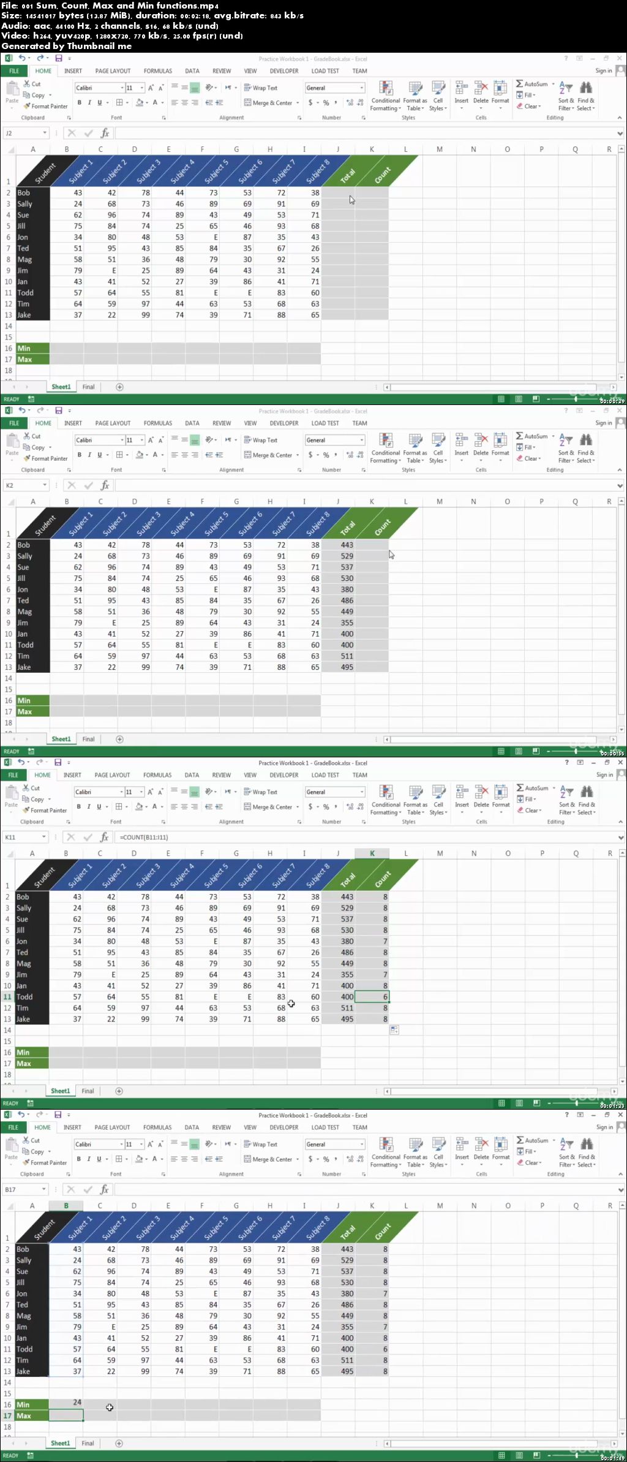Image resolution: width=627 pixels, height=1462 pixels.
Task: Click Fill Color bucket in Name Box K2 frame
Action: [x=139, y=455]
